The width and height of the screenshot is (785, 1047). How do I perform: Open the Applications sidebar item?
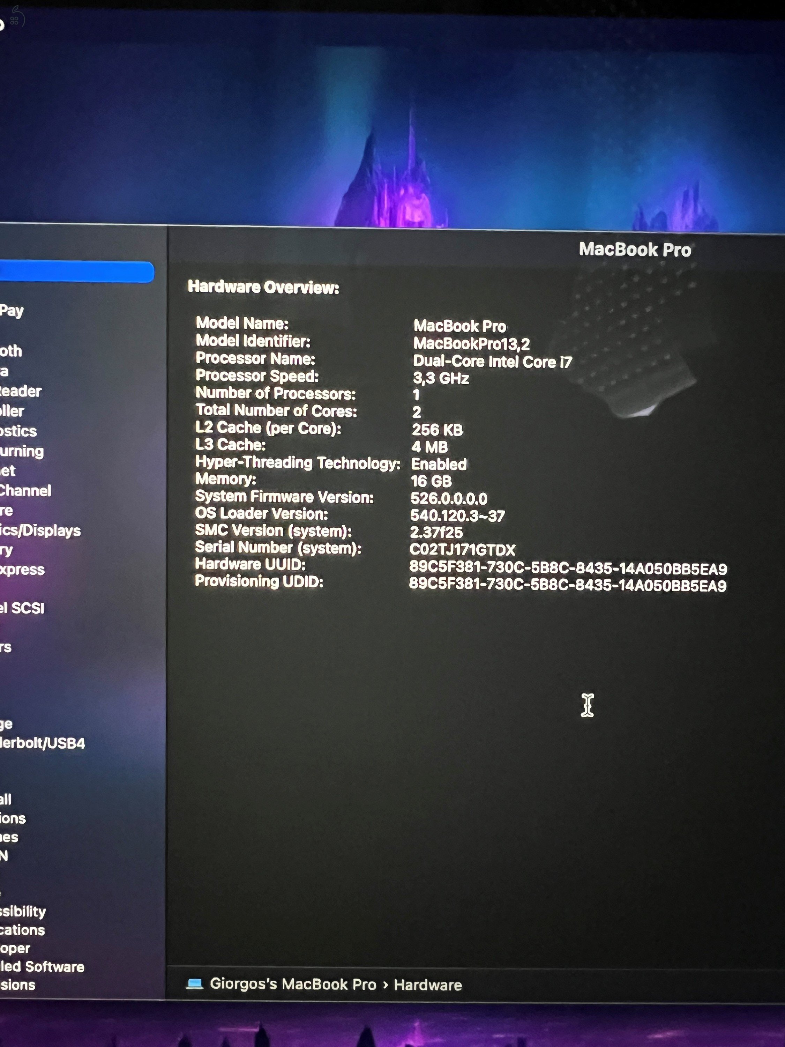[x=22, y=930]
